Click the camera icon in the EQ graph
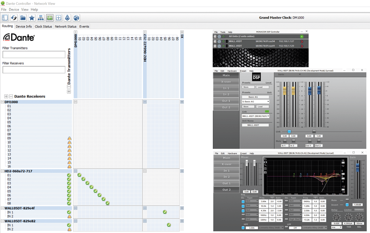 point(265,162)
